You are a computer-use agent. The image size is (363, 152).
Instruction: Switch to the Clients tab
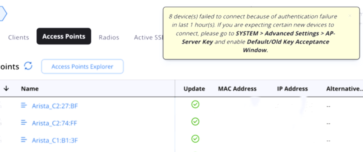(x=19, y=37)
